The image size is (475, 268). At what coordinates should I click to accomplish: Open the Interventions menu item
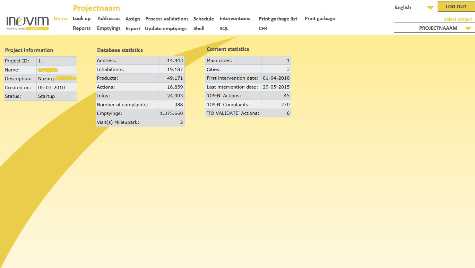[x=235, y=18]
